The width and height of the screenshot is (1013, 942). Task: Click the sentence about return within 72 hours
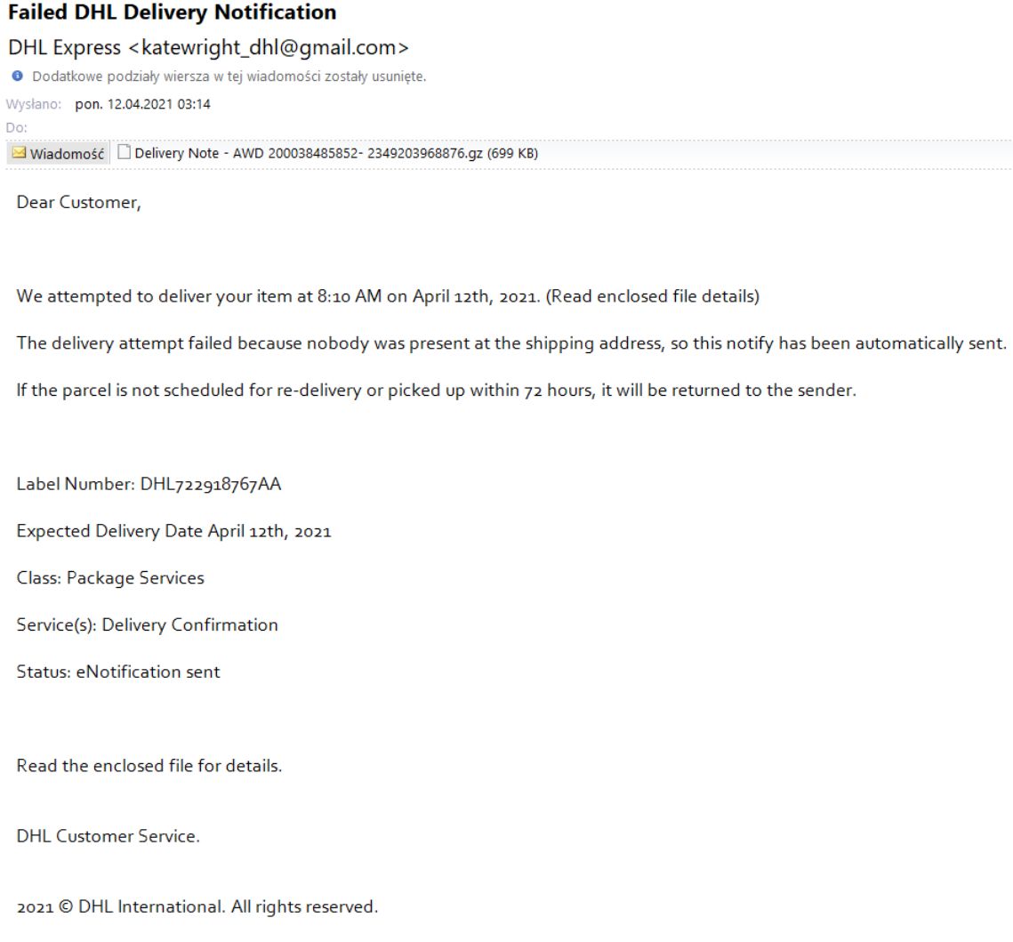(x=436, y=390)
